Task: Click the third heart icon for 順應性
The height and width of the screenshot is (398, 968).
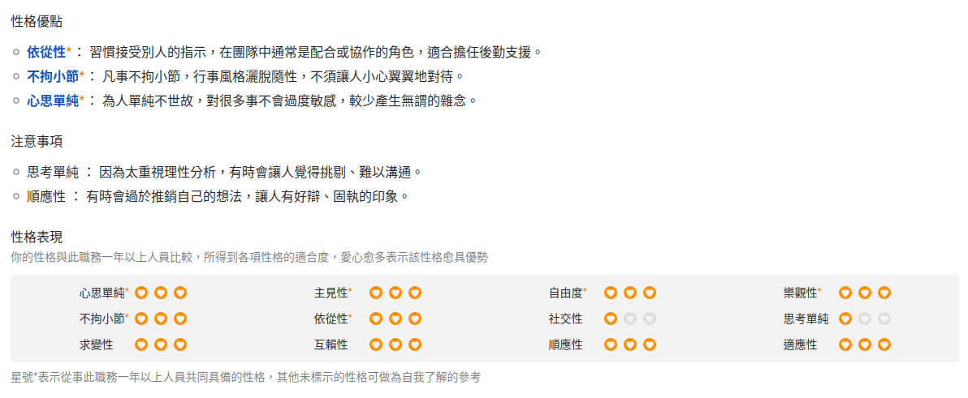Action: point(650,345)
